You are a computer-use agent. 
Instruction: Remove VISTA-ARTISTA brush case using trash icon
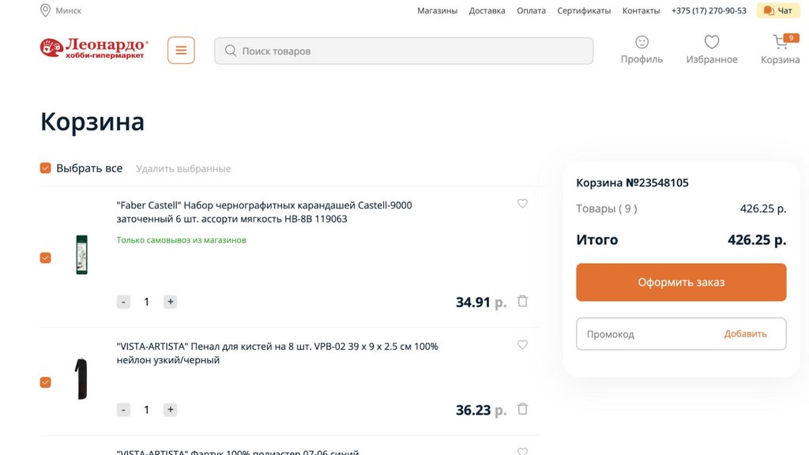[x=522, y=409]
